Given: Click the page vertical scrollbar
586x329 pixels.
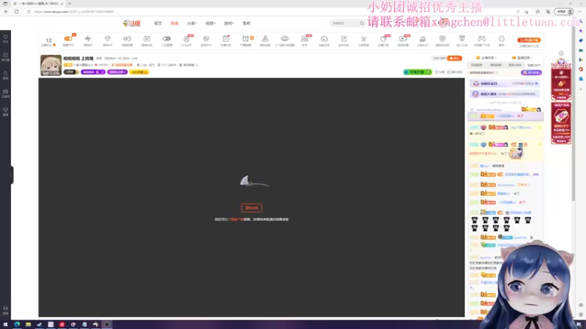Looking at the screenshot, I should (574, 112).
